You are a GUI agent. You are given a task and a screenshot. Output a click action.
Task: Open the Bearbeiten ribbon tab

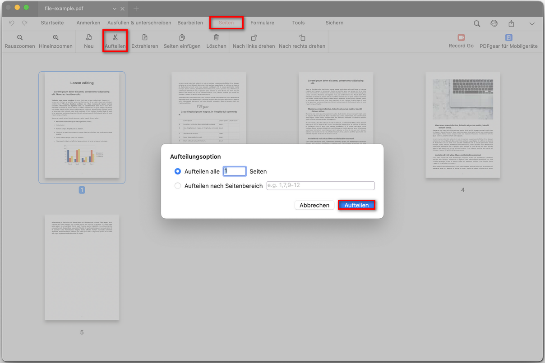(191, 23)
